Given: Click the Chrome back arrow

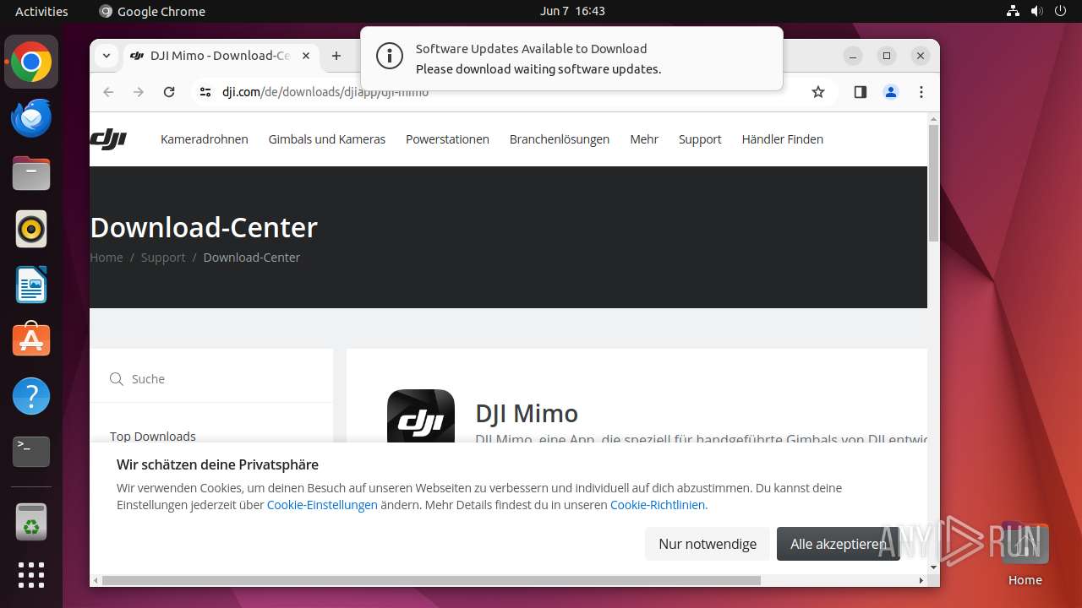Looking at the screenshot, I should tap(108, 92).
